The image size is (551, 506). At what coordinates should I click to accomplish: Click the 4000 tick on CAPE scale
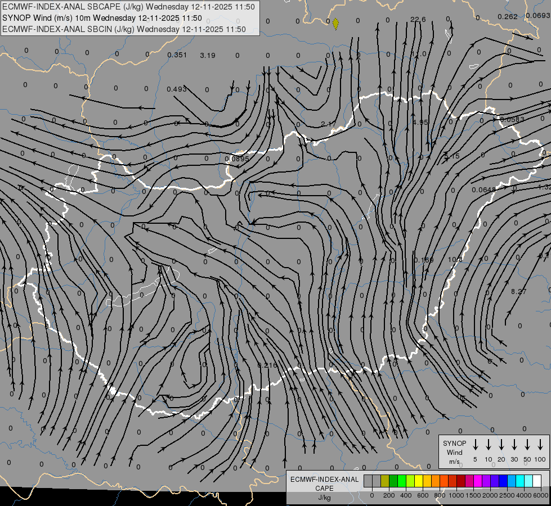[524, 495]
